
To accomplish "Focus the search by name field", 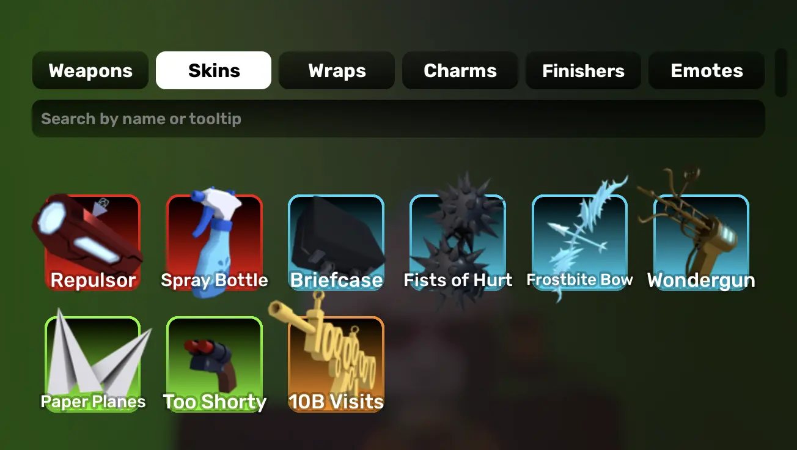I will point(398,119).
